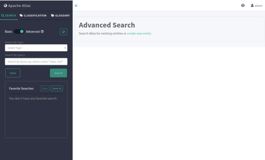Click the Save As favorite search button
This screenshot has height=160, width=265.
click(x=57, y=89)
